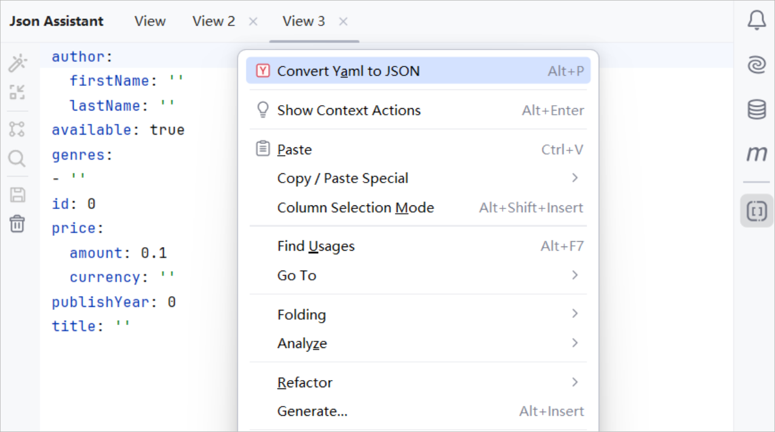Choose Convert Yaml to JSON
Viewport: 775px width, 432px height.
(x=348, y=71)
